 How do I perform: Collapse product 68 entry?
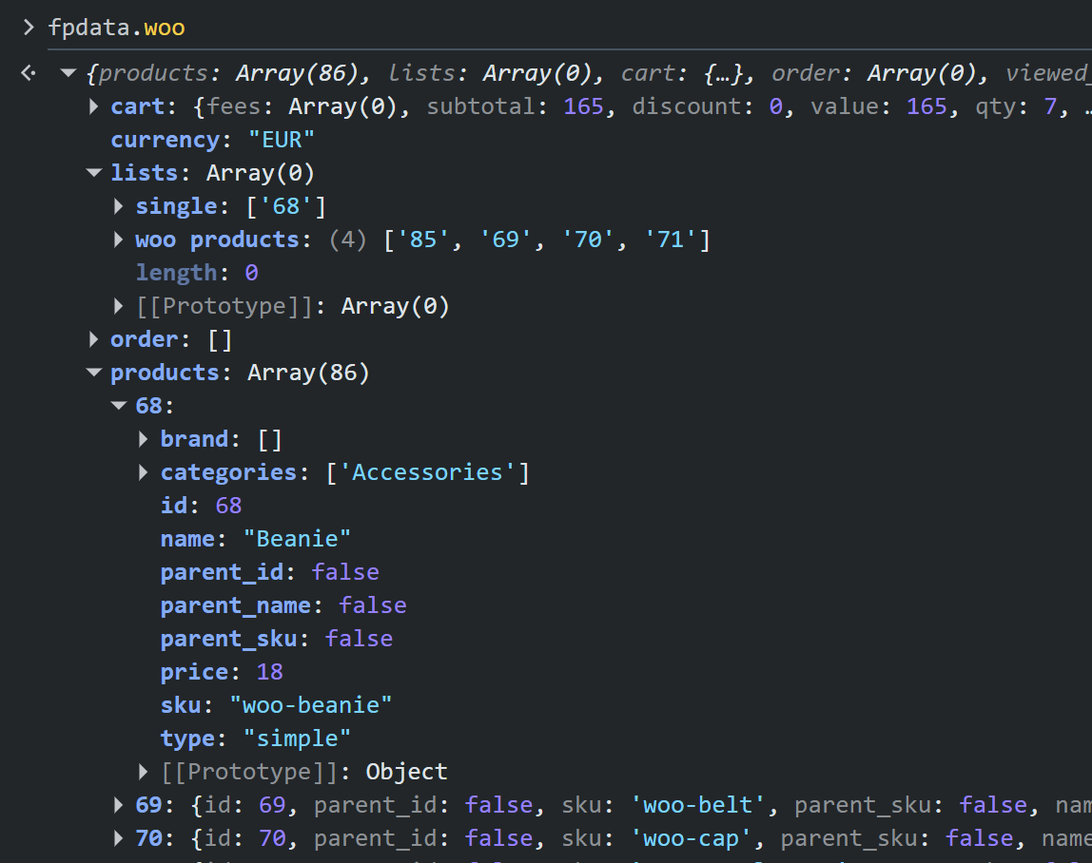pos(118,405)
